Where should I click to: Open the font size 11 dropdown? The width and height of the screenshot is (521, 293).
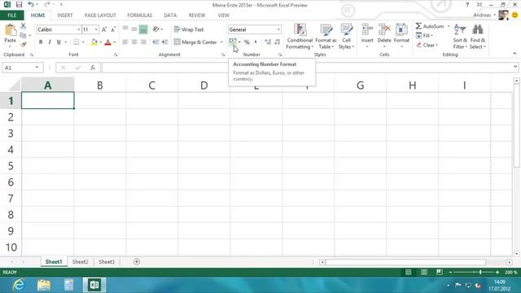click(x=96, y=29)
